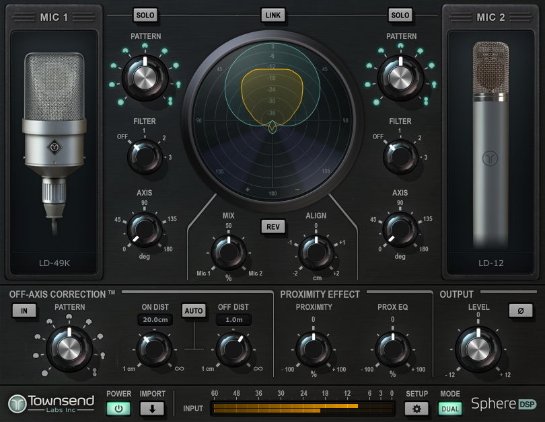Viewport: 545px width, 422px height.
Task: Click the ON DIST knob
Action: [154, 349]
